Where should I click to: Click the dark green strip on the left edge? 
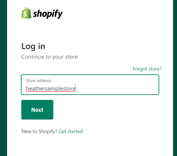coord(3,78)
